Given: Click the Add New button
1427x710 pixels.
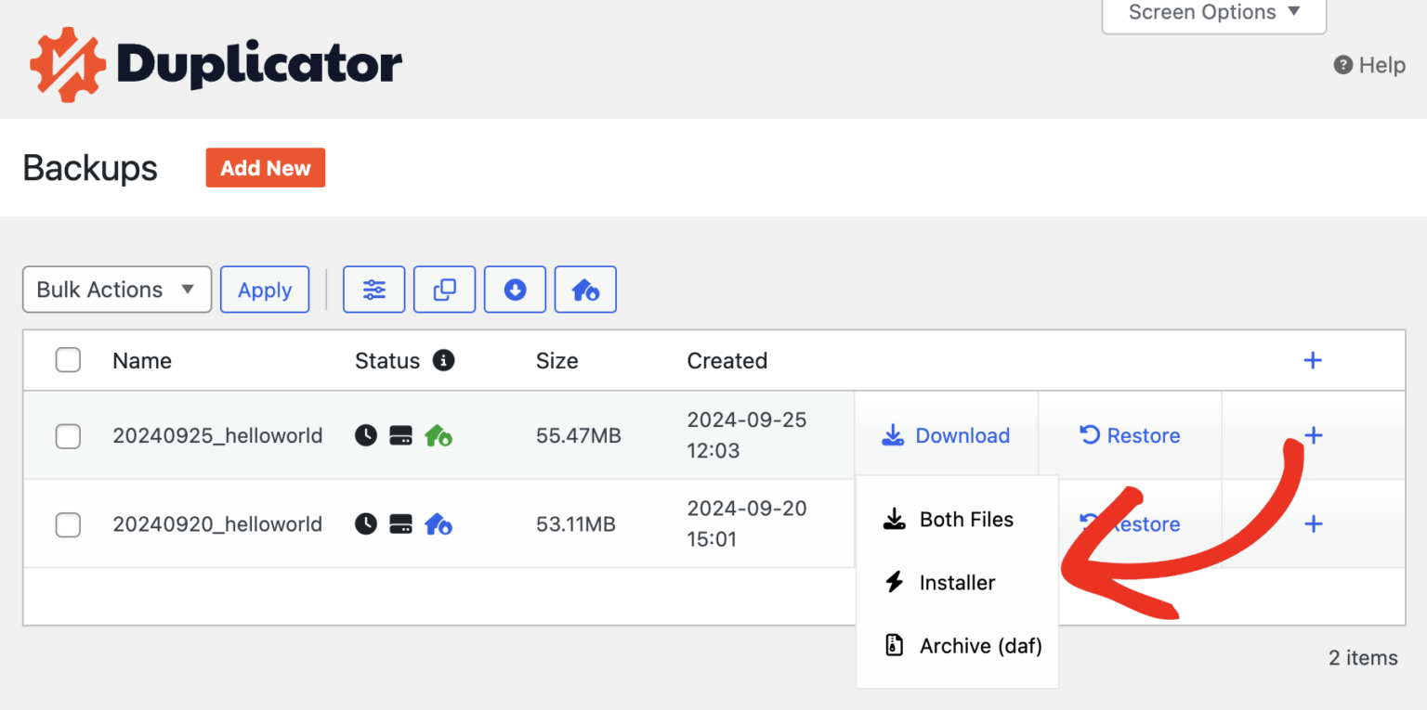Looking at the screenshot, I should point(266,168).
